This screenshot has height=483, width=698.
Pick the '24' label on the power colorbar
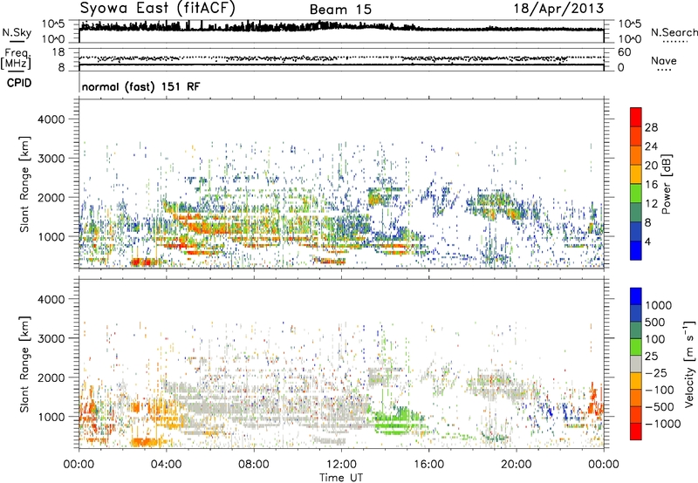(x=651, y=146)
